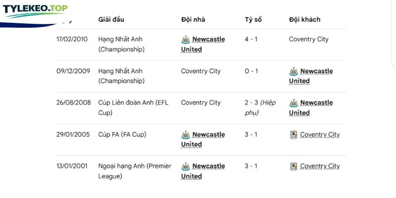Click Coventry City crest in 29/01/2005 row
This screenshot has width=396, height=198.
pos(294,135)
